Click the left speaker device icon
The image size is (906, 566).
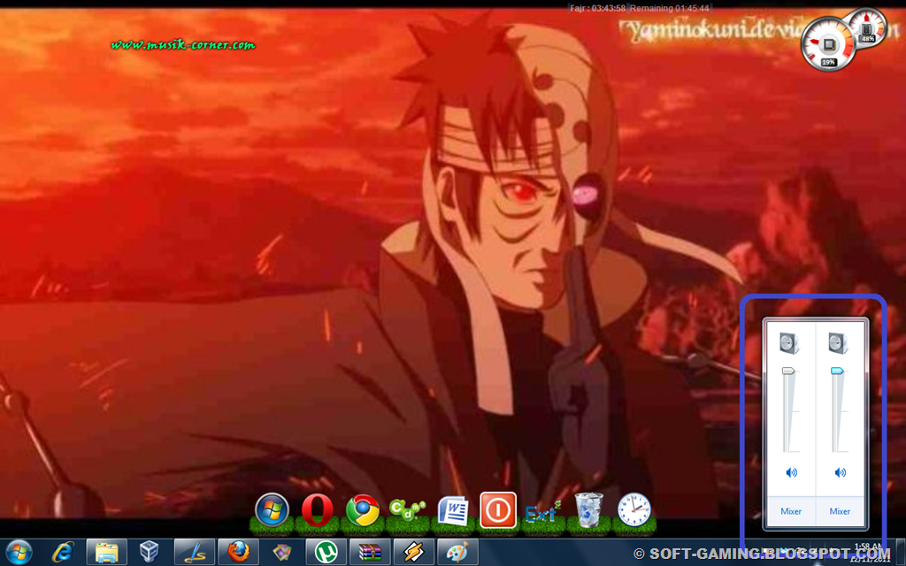pyautogui.click(x=788, y=343)
